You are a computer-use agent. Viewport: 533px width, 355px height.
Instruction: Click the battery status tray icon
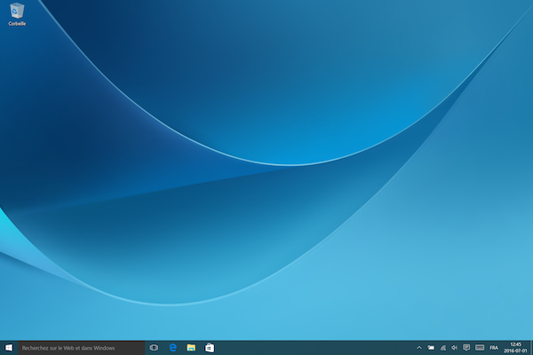431,348
